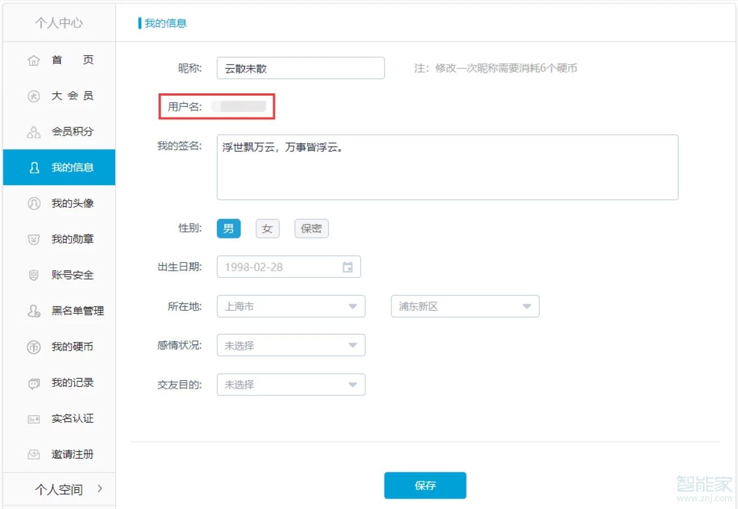Open 会员积分 menu item
738x509 pixels.
[x=59, y=132]
